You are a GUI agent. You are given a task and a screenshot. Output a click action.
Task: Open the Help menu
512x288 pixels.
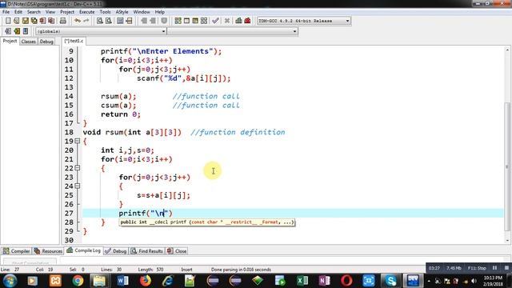coord(160,12)
